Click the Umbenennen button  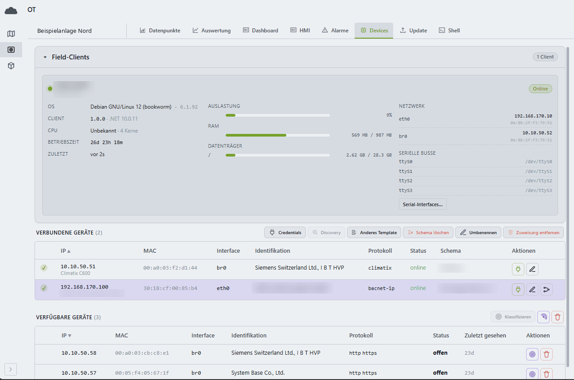478,232
